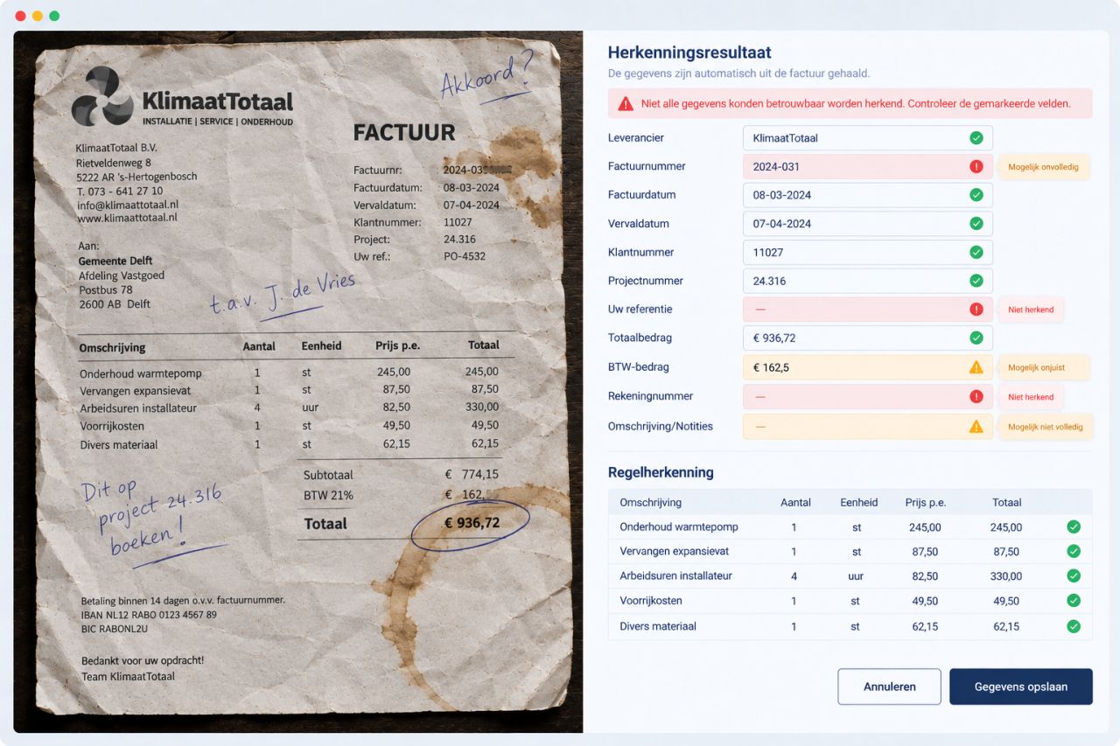Focus the Factuurnummer field with 2024-031
Viewport: 1120px width, 746px height.
(x=868, y=167)
